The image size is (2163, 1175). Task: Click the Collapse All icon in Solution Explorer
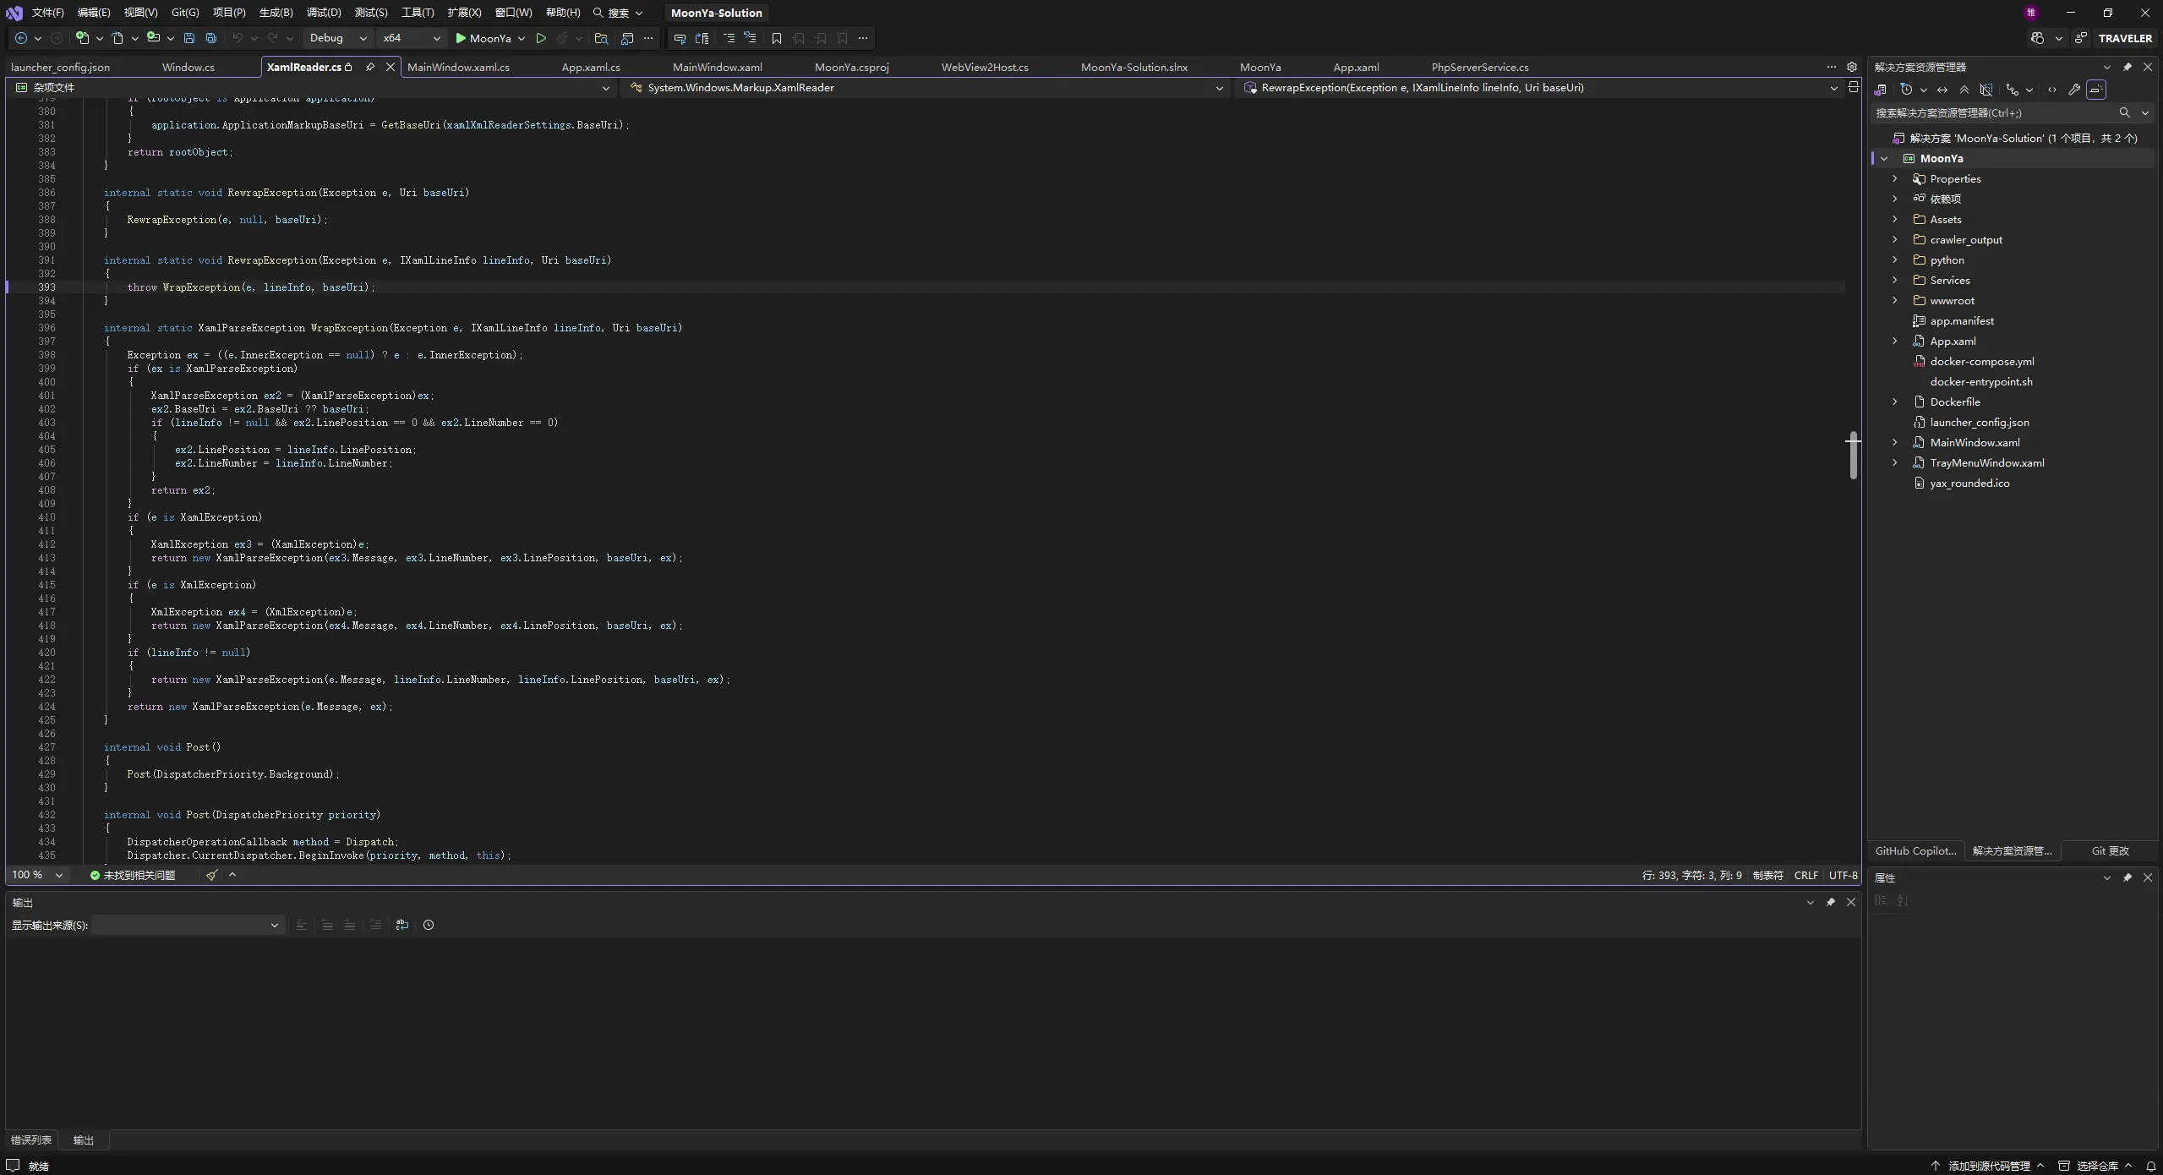click(1964, 90)
